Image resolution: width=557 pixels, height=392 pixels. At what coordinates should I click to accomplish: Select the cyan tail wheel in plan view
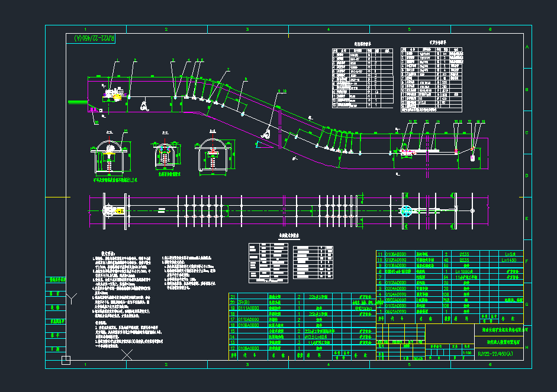pyautogui.click(x=406, y=211)
